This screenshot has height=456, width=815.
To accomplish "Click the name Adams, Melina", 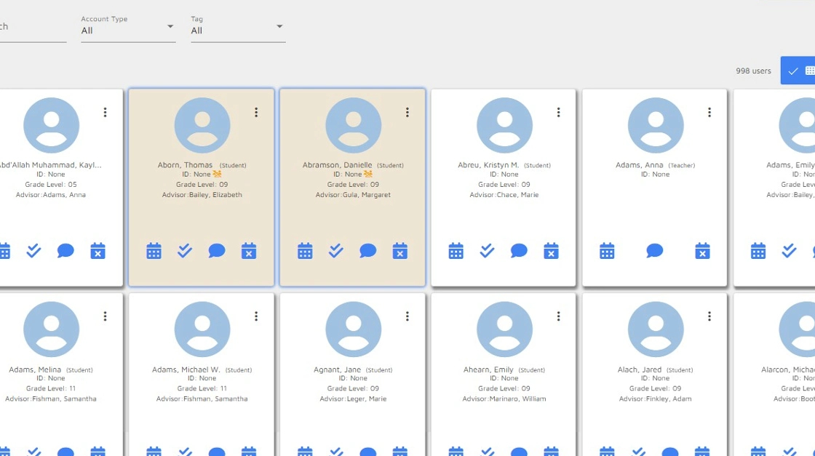I will coord(35,369).
